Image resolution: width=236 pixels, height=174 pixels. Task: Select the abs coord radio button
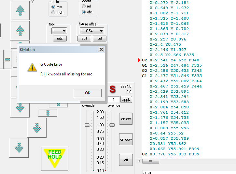[x=84, y=12]
